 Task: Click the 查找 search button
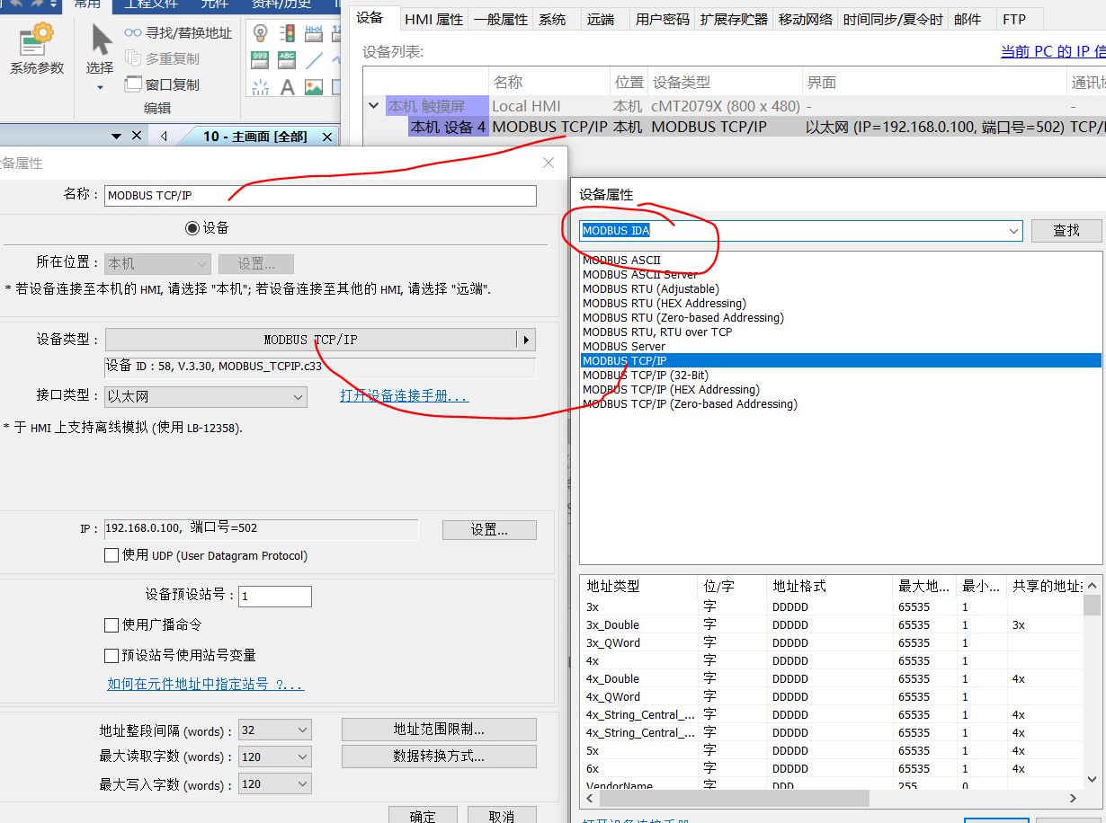point(1066,230)
